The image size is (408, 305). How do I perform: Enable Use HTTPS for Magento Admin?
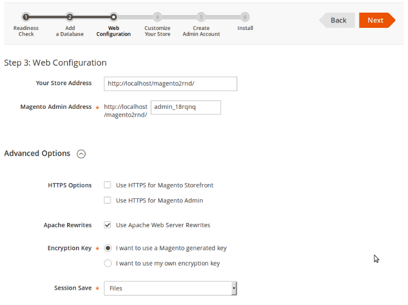click(108, 200)
